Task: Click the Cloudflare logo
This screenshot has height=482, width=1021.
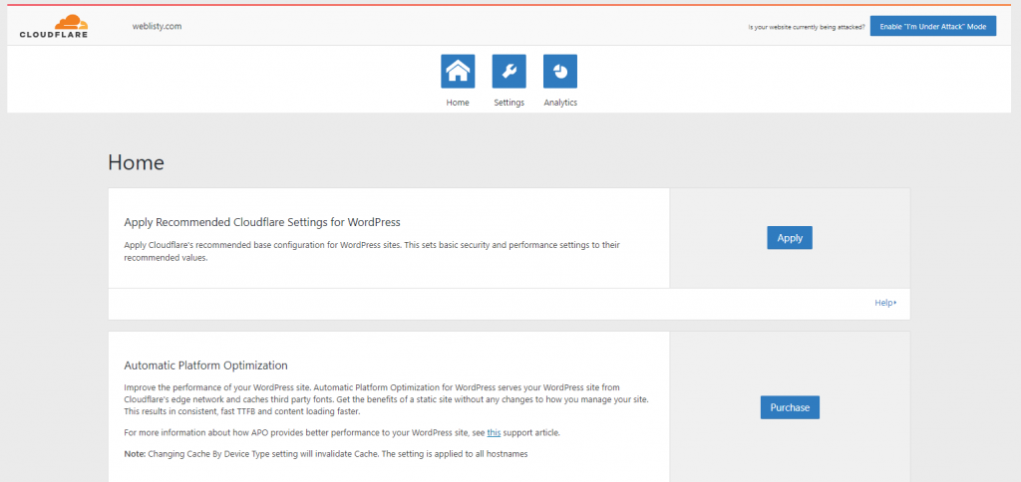Action: pos(54,26)
